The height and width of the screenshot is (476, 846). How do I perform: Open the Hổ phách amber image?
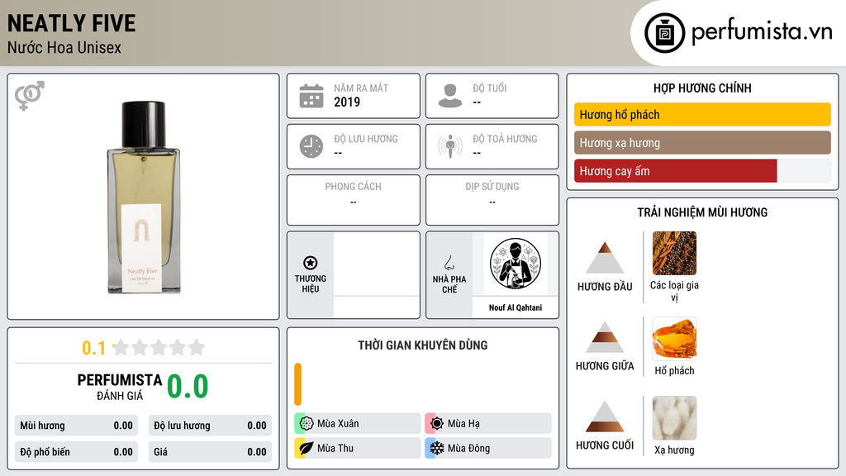[674, 339]
